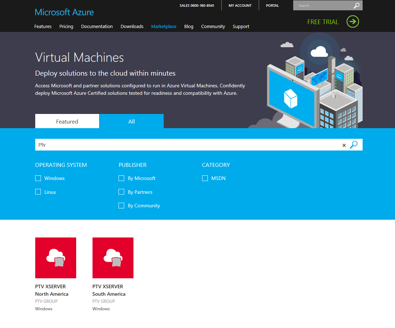Click the Ptv marketplace search field
This screenshot has width=395, height=328.
click(185, 145)
